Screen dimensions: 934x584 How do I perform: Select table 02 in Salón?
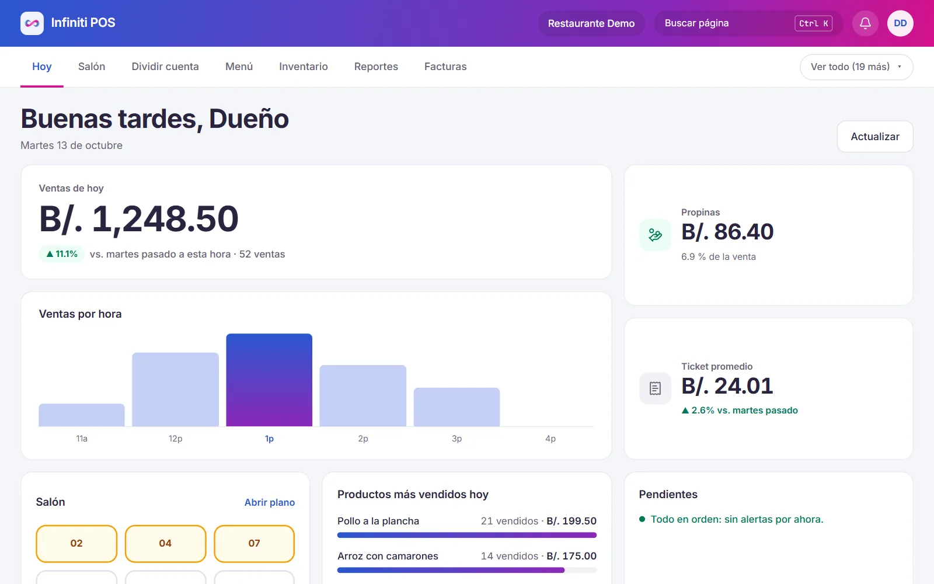coord(76,544)
